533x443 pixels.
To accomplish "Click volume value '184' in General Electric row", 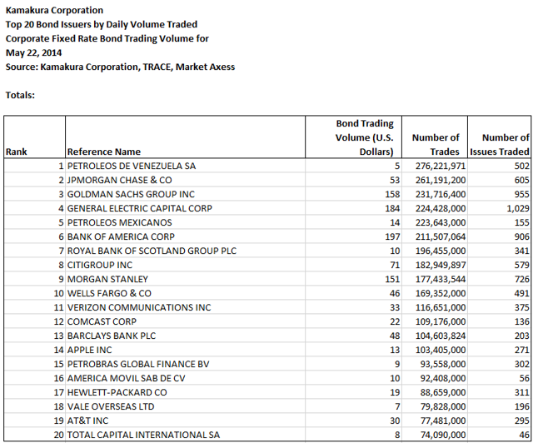I will (392, 208).
